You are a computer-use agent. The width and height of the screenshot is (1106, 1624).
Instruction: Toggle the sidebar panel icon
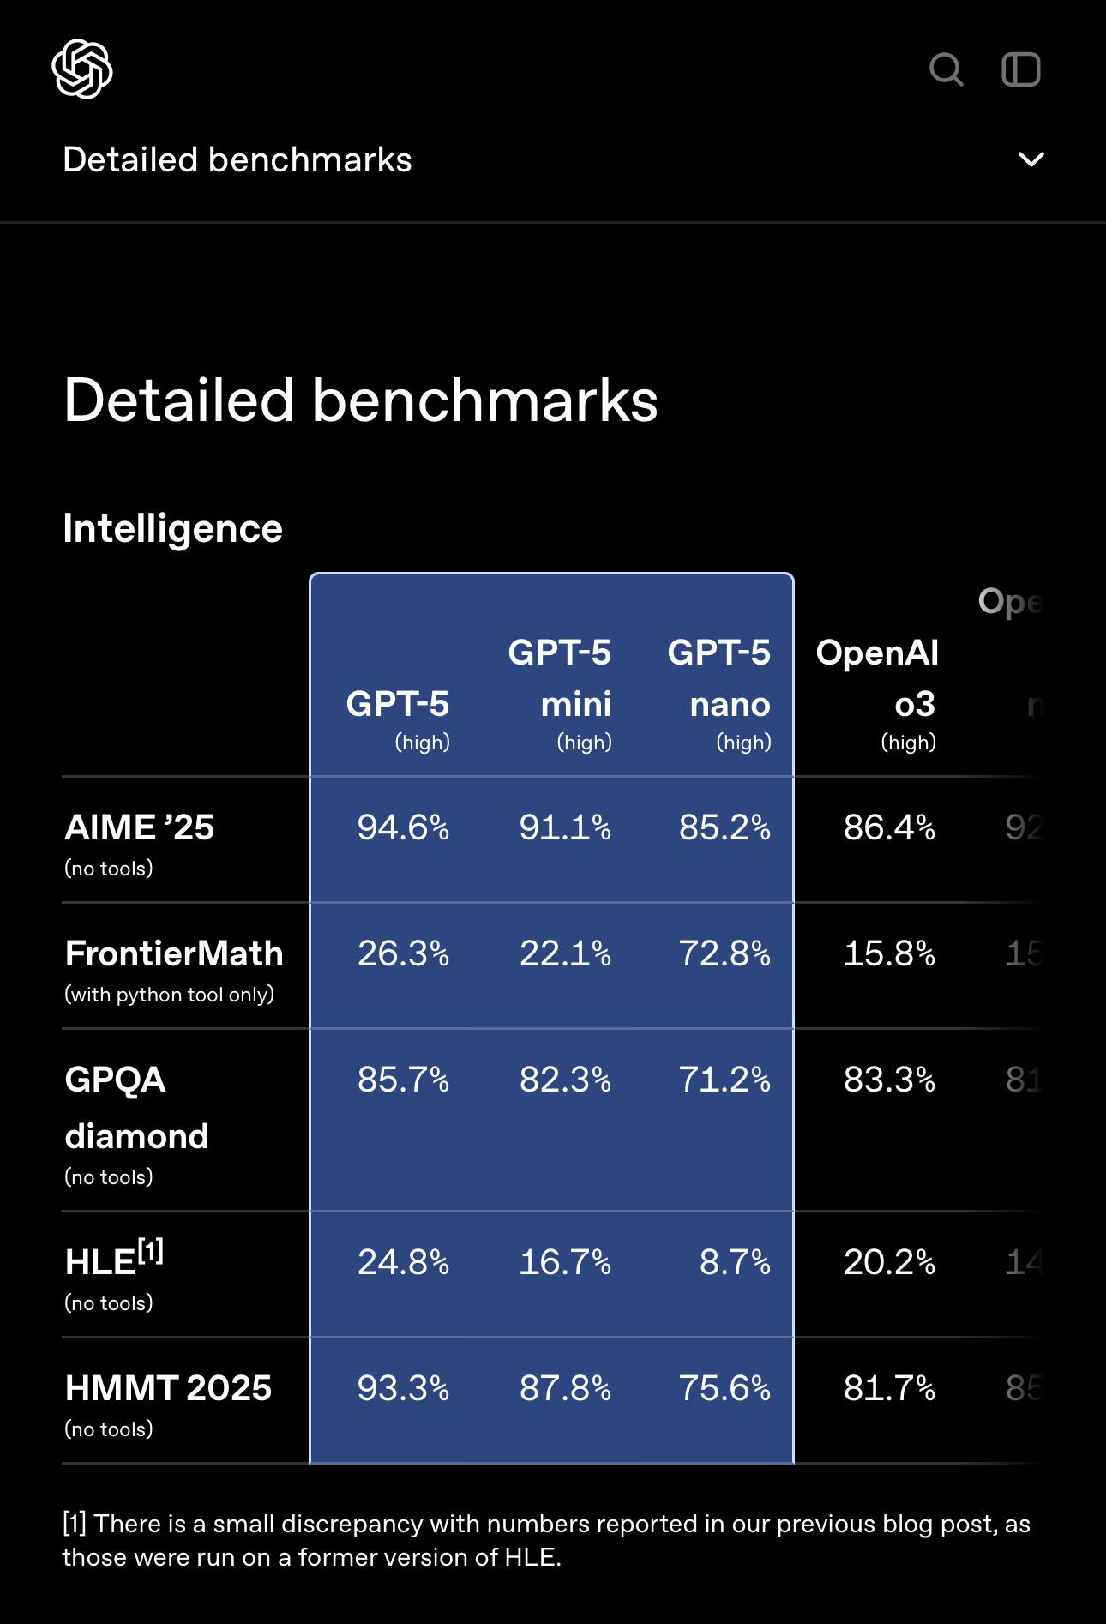(x=1021, y=69)
